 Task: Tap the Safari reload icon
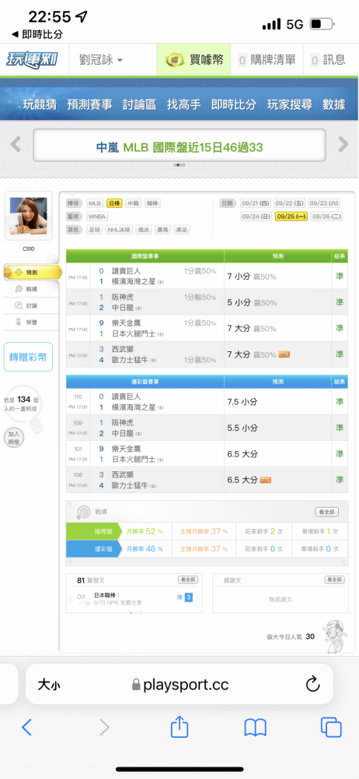(312, 685)
